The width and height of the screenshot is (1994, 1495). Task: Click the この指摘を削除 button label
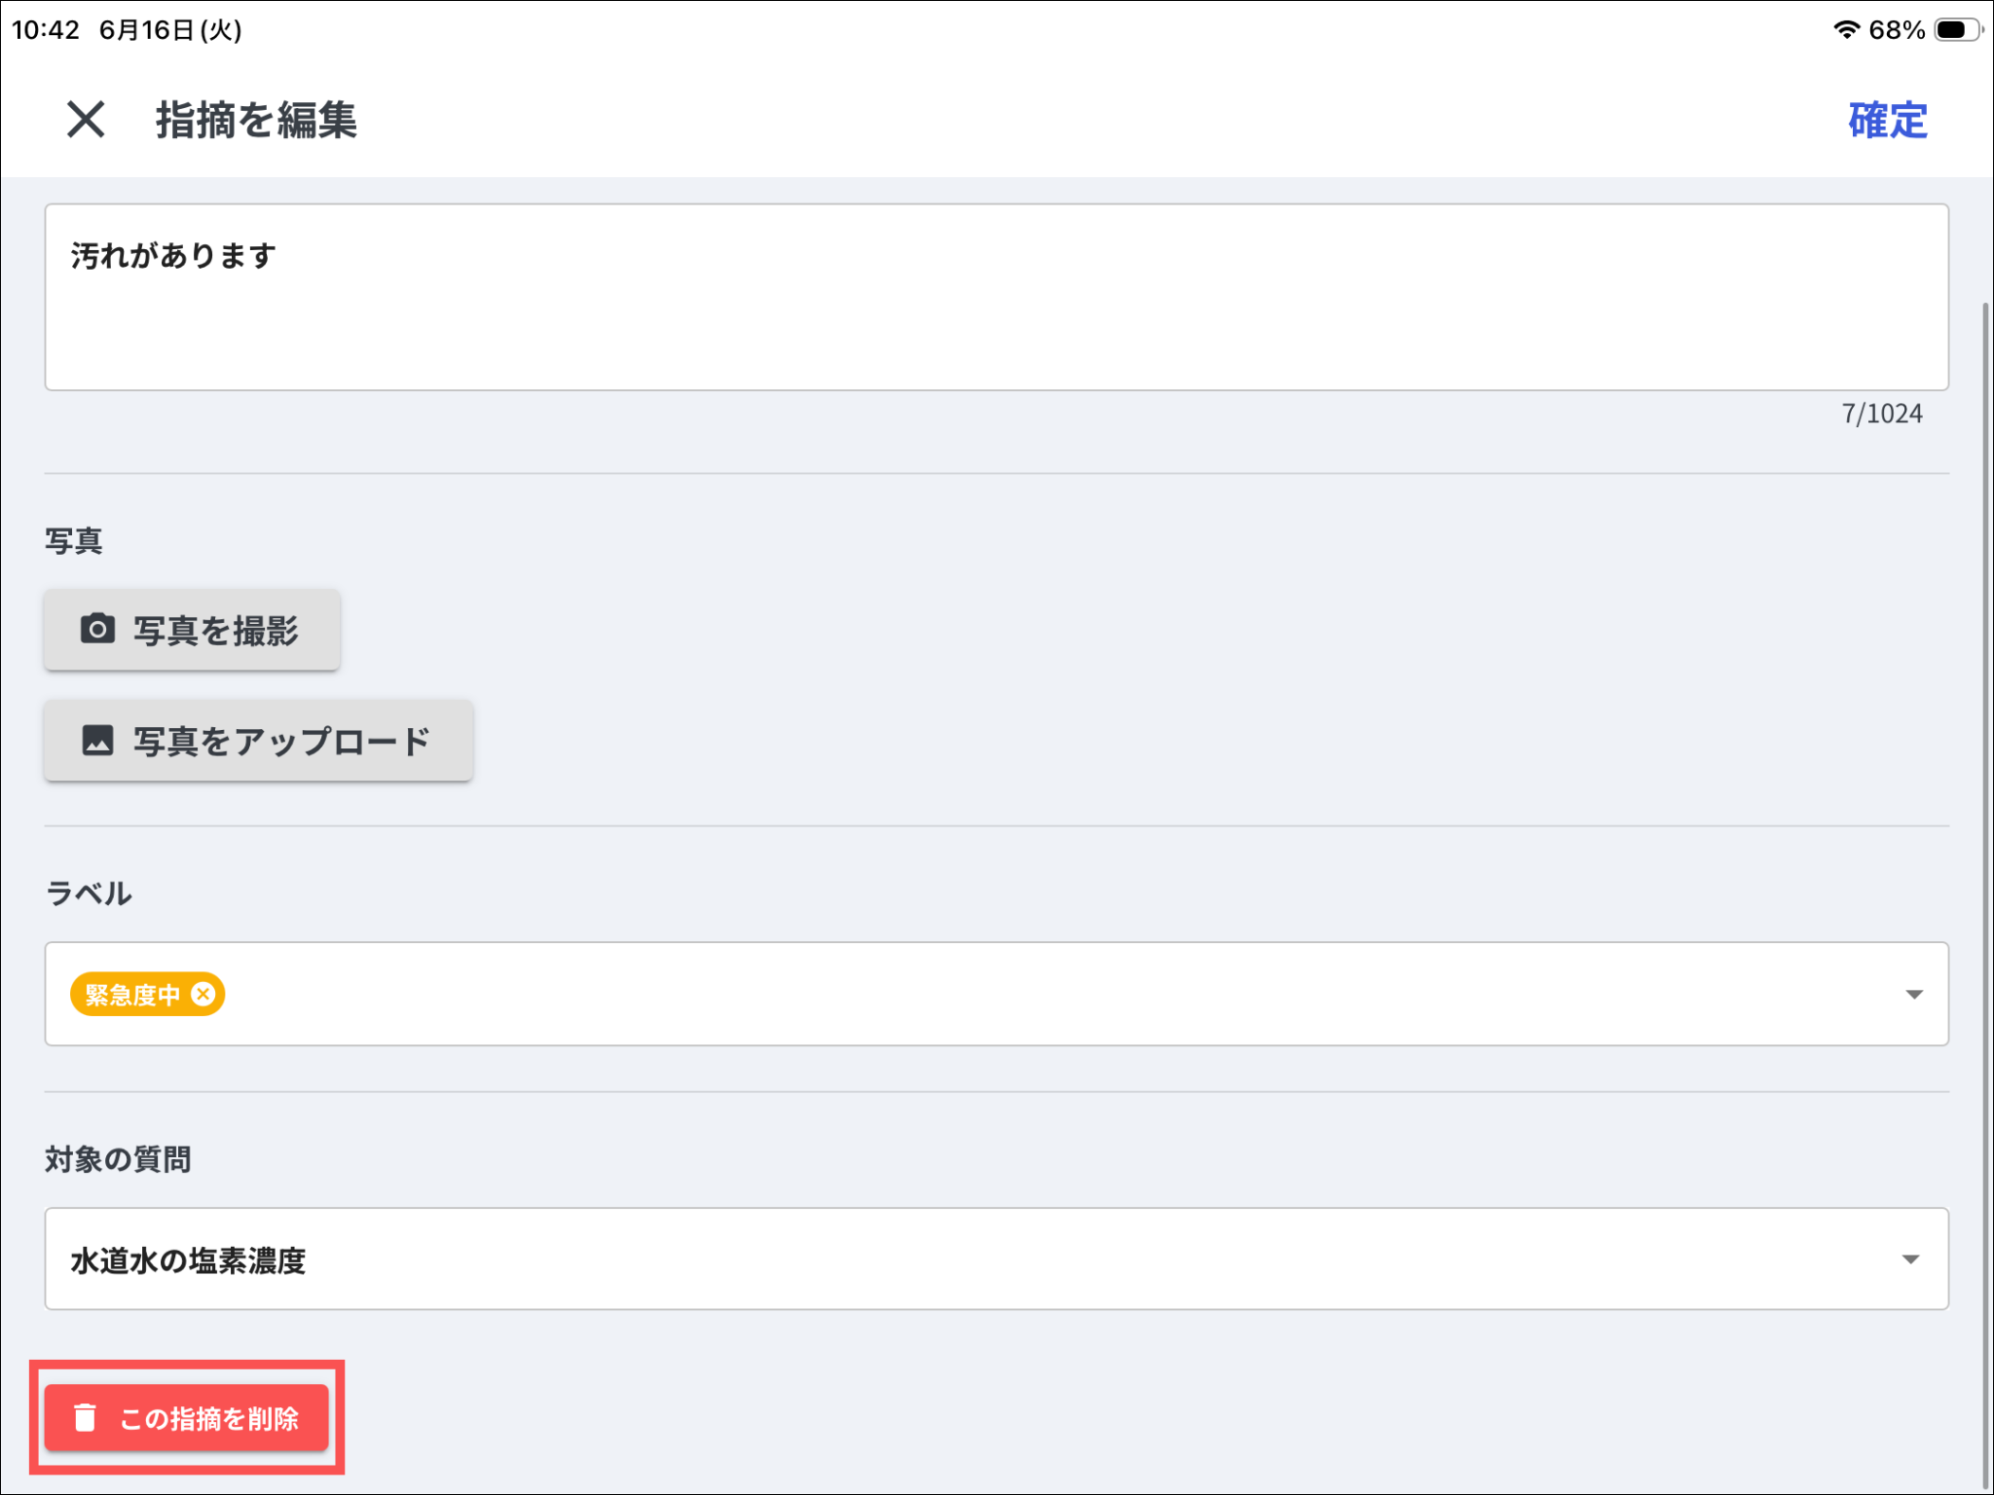pos(209,1418)
